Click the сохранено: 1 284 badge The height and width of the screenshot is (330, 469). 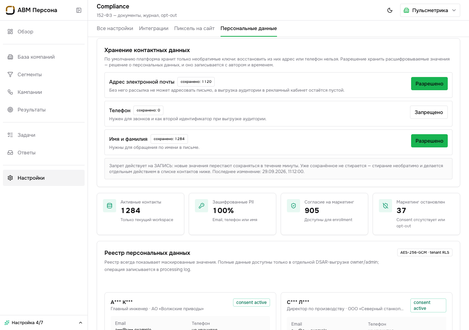(x=169, y=139)
